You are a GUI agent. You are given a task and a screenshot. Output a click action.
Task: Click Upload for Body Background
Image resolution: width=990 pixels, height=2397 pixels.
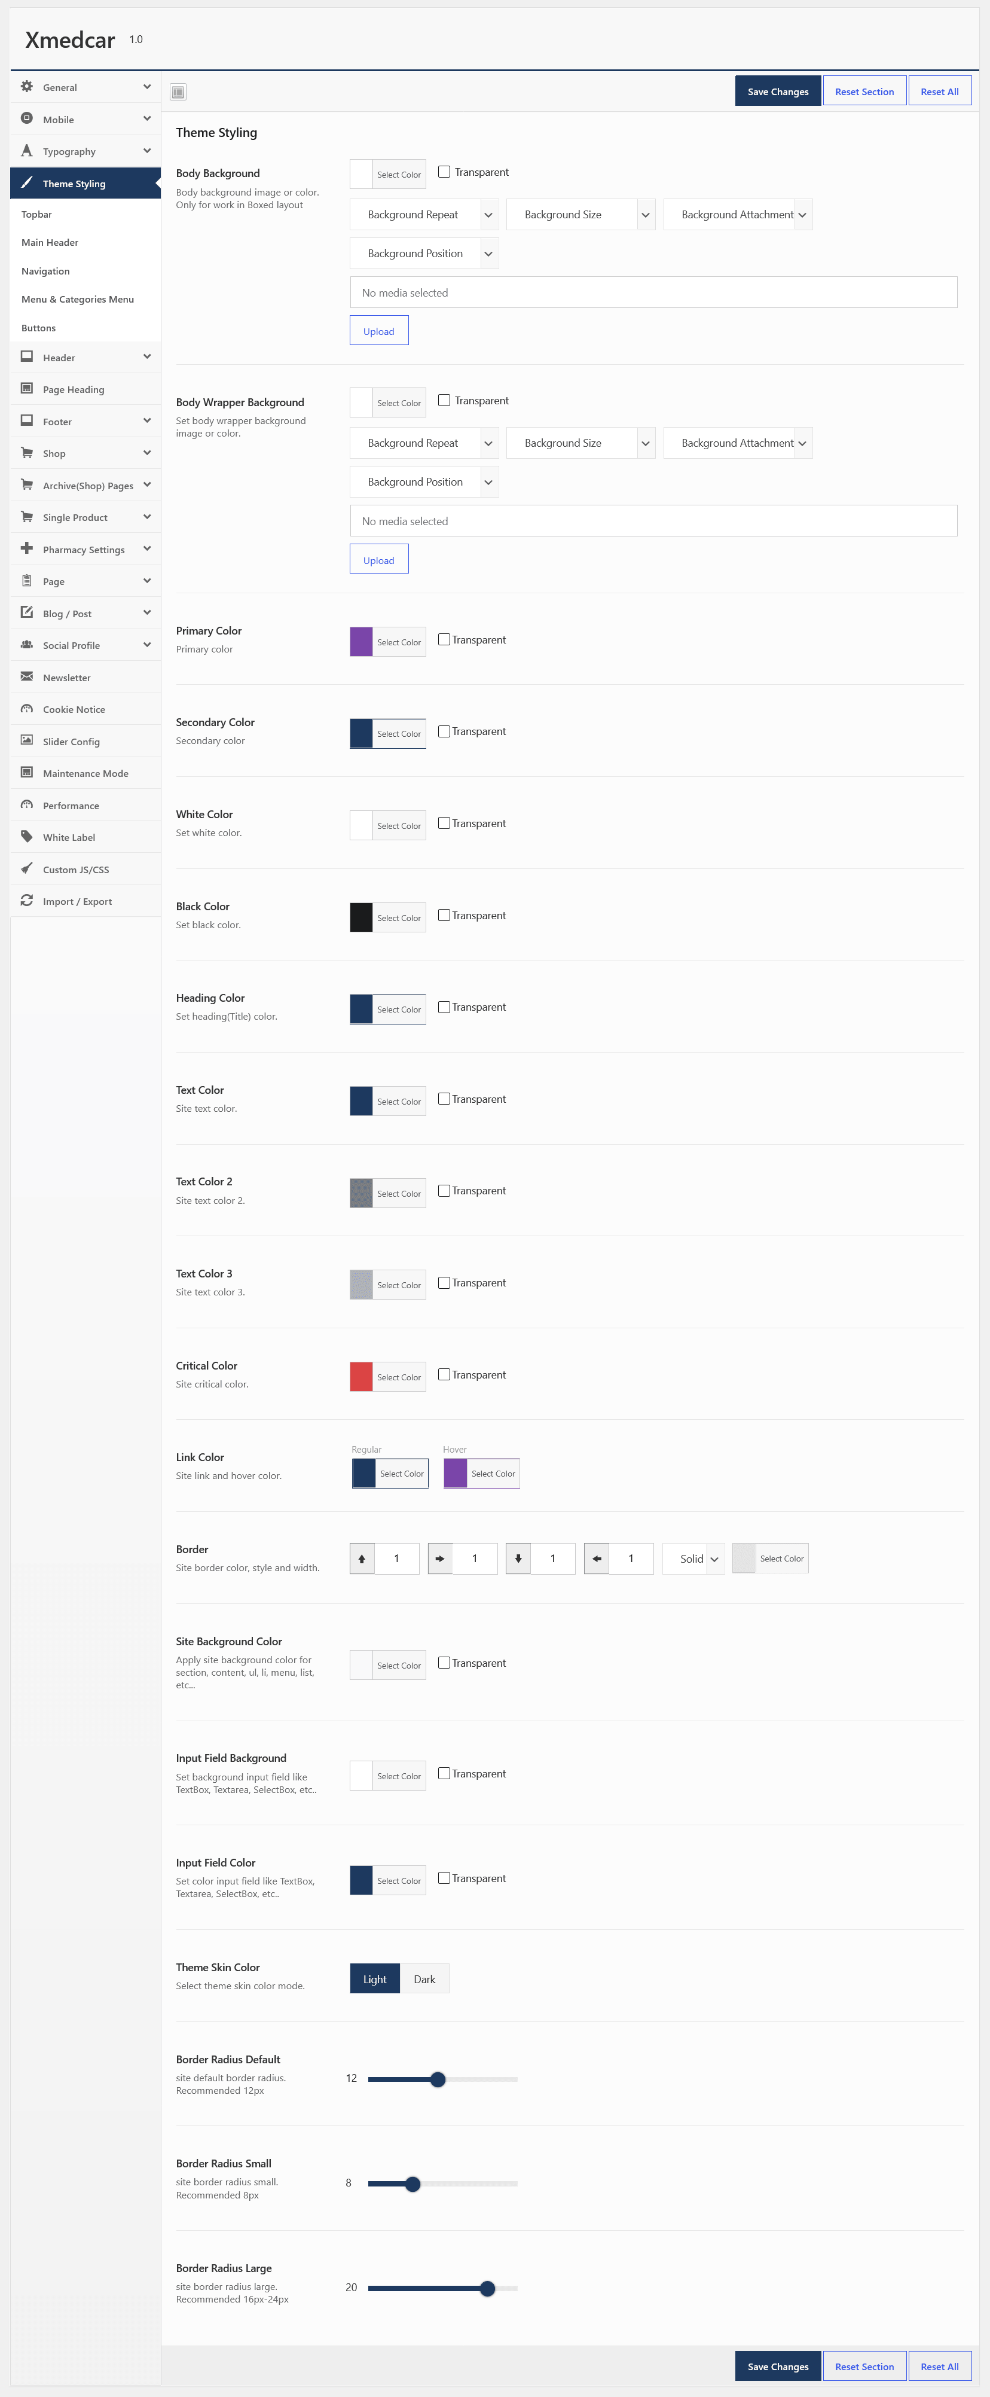(378, 331)
